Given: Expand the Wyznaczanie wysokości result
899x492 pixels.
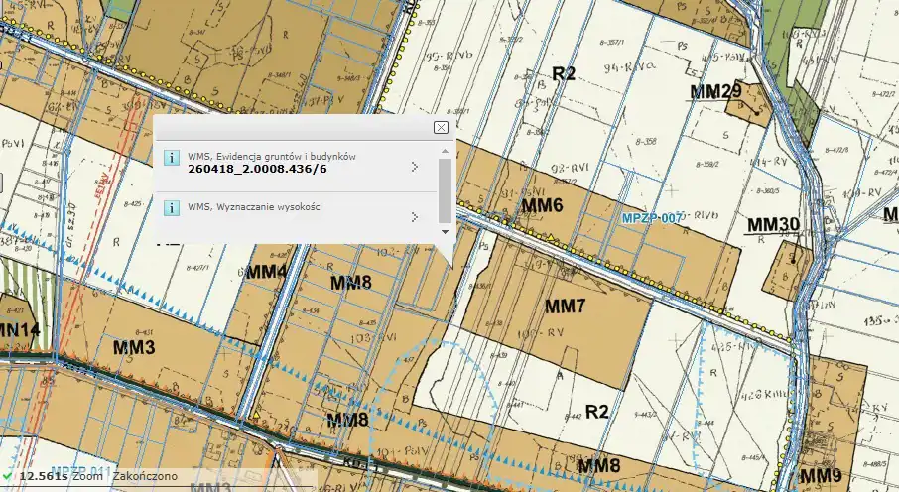Looking at the screenshot, I should (x=414, y=216).
